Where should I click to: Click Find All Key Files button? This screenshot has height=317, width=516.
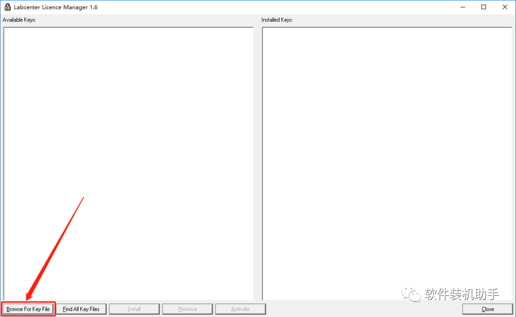[81, 309]
